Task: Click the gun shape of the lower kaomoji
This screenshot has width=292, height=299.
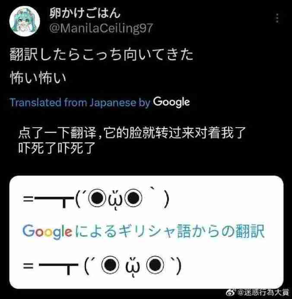Action: (59, 268)
